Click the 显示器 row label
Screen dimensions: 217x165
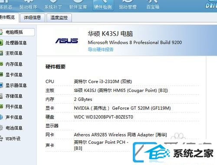point(52,126)
